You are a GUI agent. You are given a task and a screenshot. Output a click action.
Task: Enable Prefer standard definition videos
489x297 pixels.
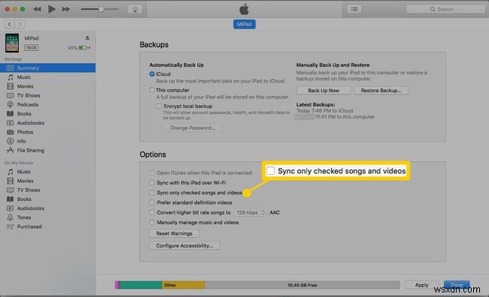[152, 202]
